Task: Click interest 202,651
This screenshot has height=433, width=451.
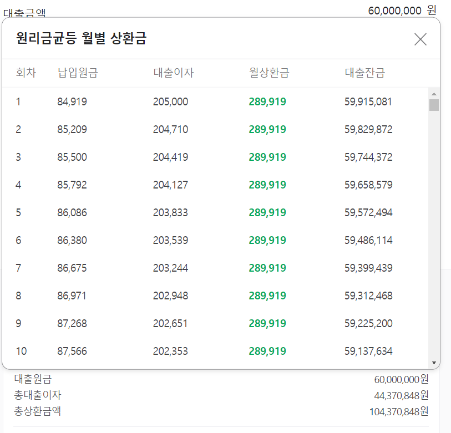Action: click(170, 323)
